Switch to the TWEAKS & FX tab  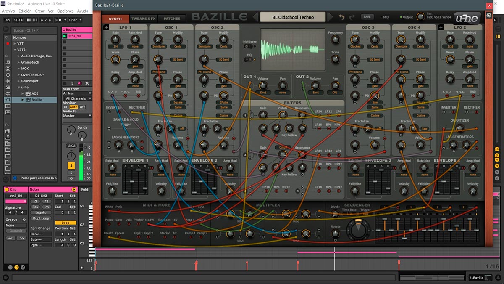144,19
